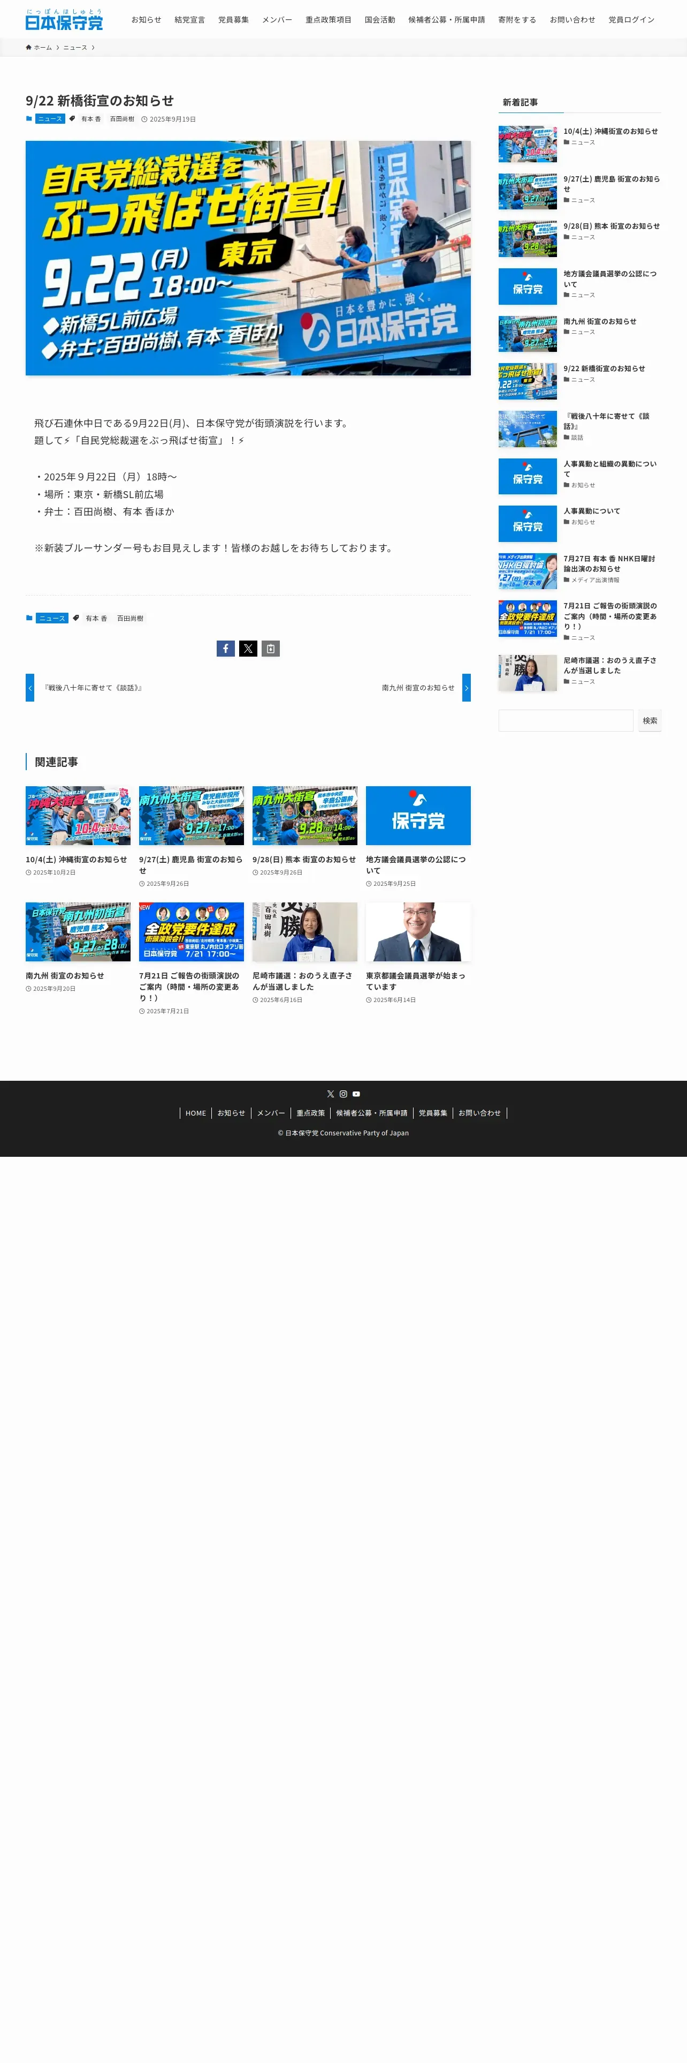Screen dimensions: 687x2063
Task: Open 寄附をする in the top navigation
Action: click(x=517, y=19)
